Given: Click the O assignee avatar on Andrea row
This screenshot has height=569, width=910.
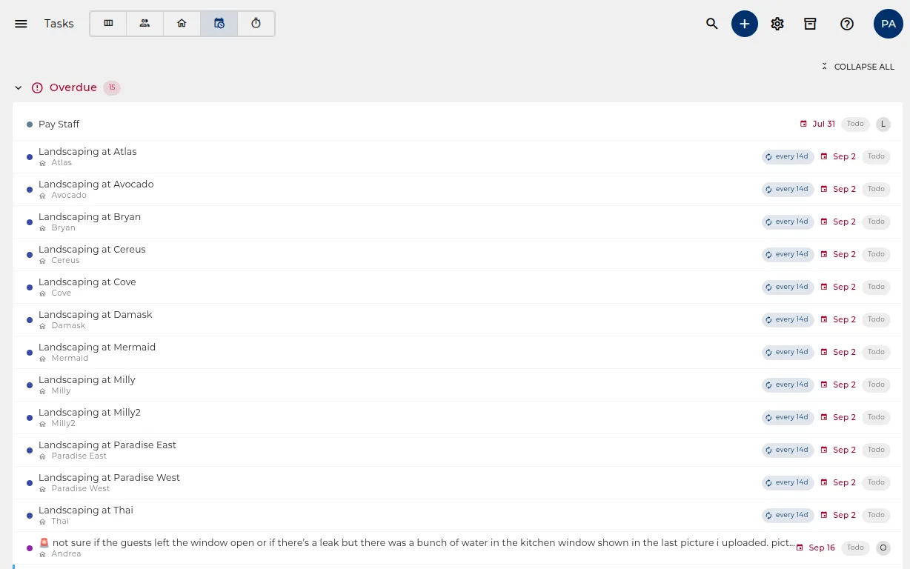Looking at the screenshot, I should [x=883, y=548].
